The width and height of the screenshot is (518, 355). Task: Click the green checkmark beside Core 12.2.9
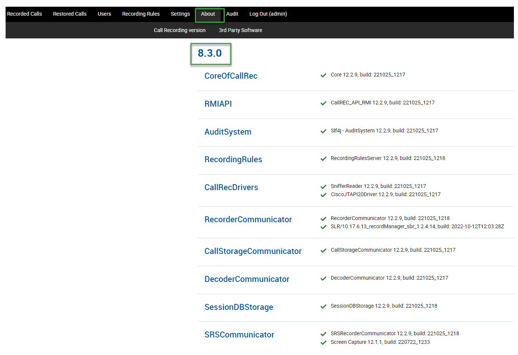[x=323, y=75]
